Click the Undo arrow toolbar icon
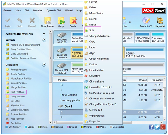This screenshot has width=168, height=135. coord(20,20)
